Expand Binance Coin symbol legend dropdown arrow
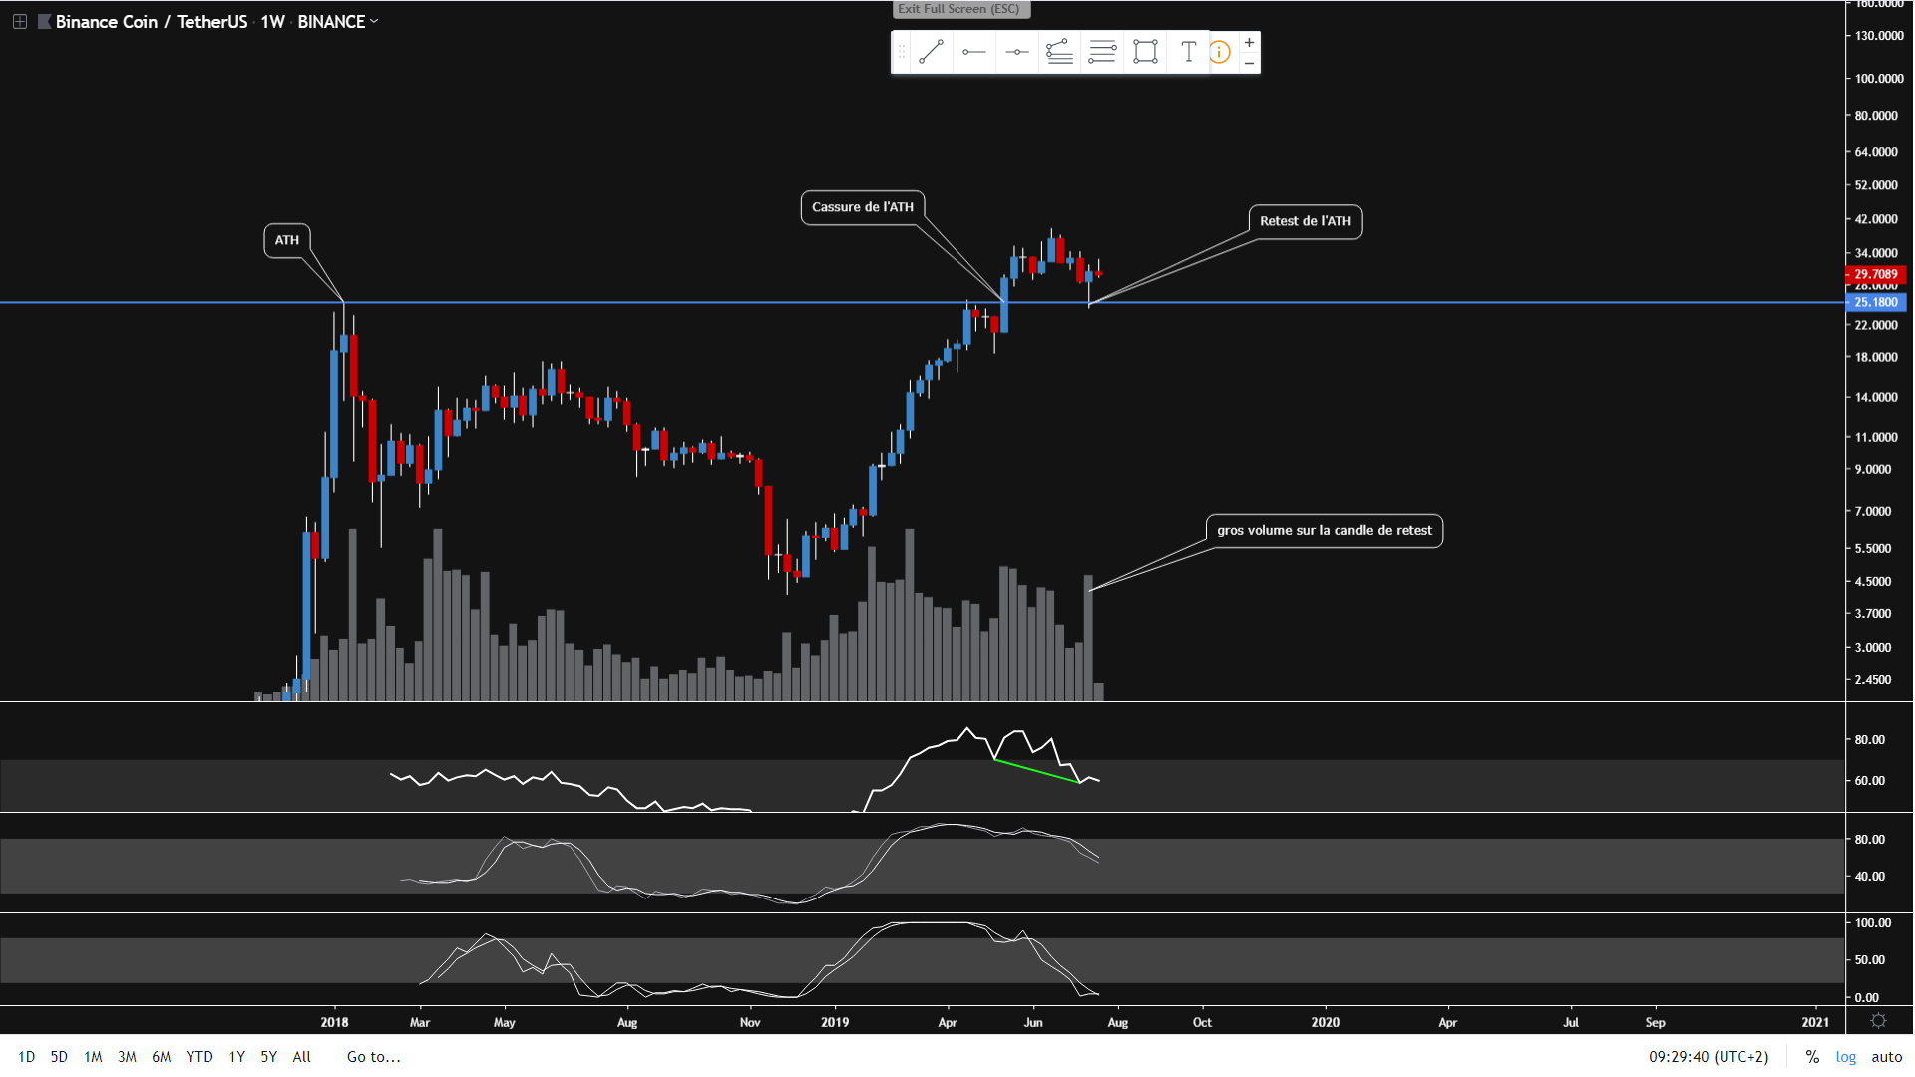This screenshot has height=1077, width=1915. click(374, 21)
